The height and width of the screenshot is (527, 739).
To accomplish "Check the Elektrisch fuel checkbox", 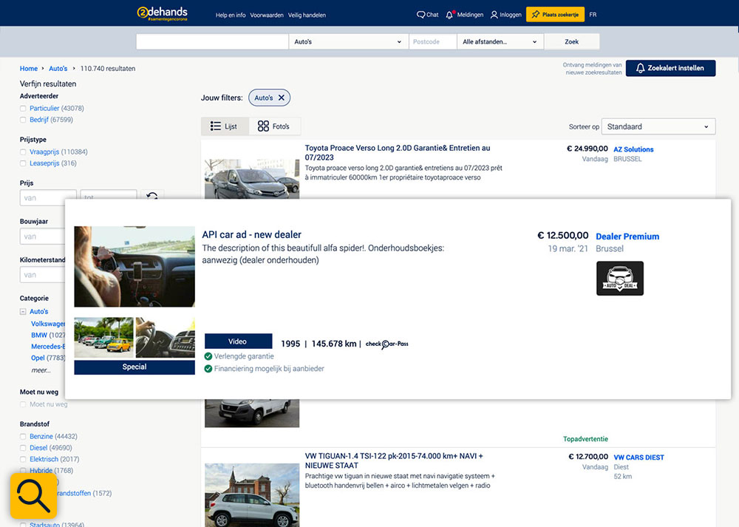I will [x=23, y=459].
